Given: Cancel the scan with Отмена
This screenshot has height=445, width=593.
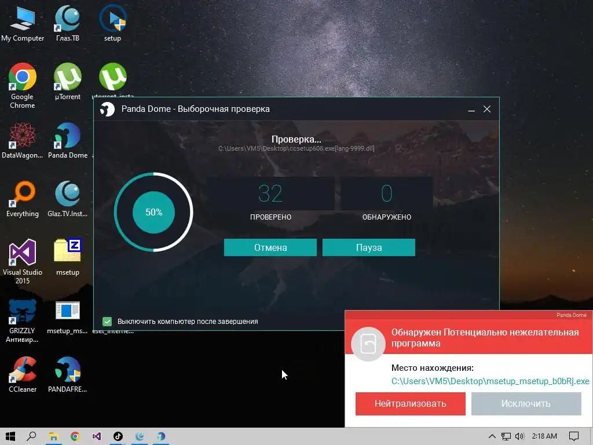Looking at the screenshot, I should [x=270, y=247].
